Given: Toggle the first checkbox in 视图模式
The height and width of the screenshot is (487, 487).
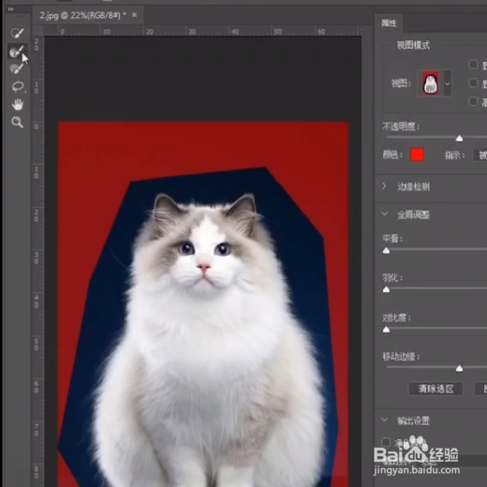Looking at the screenshot, I should pos(474,65).
